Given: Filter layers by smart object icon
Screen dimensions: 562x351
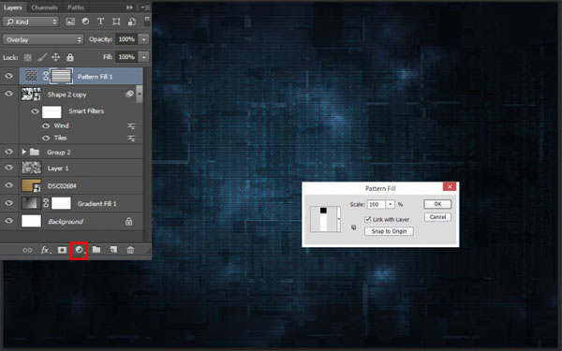Looking at the screenshot, I should (x=131, y=22).
